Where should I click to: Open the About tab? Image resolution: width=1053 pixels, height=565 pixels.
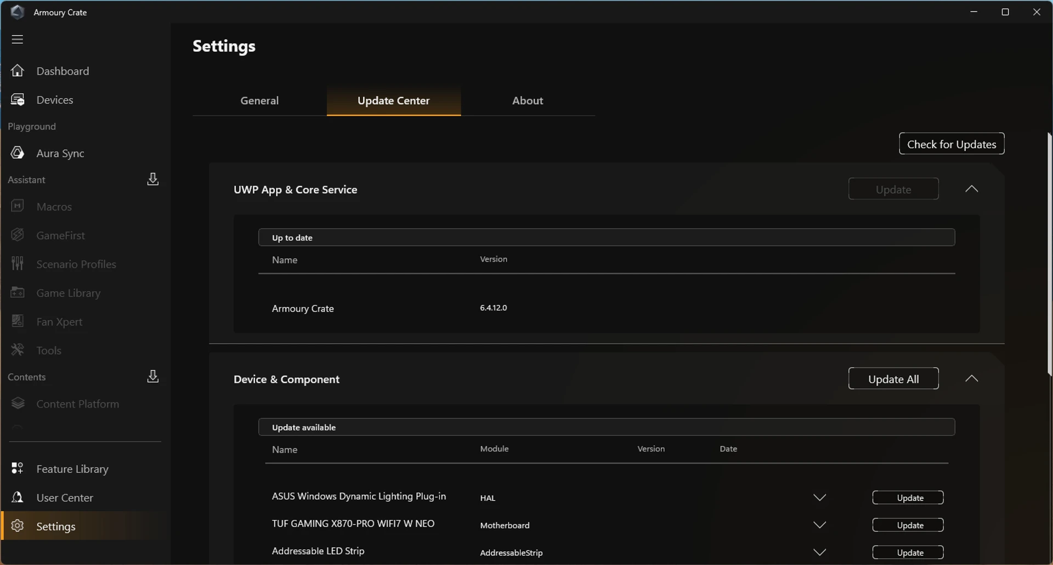pos(528,101)
